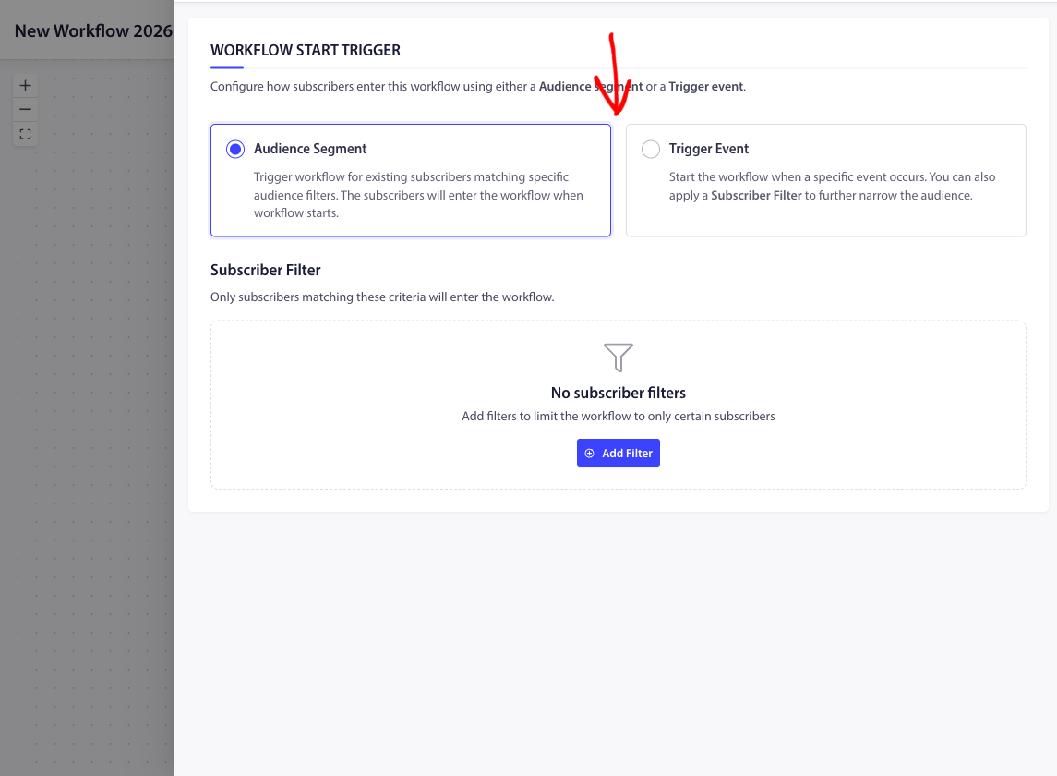Zoom in on the workflow canvas
The height and width of the screenshot is (776, 1057).
26,86
